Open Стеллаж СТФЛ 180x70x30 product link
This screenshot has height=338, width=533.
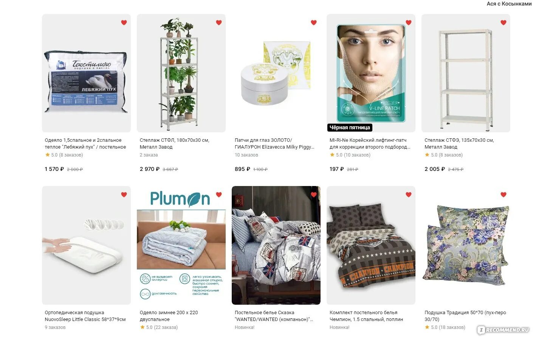click(174, 144)
